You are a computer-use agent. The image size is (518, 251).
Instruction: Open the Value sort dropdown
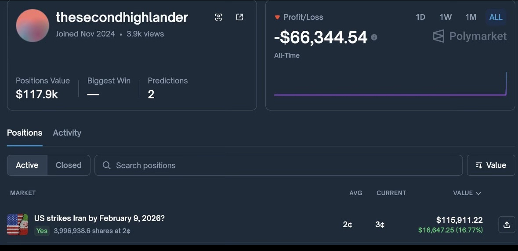(x=491, y=165)
